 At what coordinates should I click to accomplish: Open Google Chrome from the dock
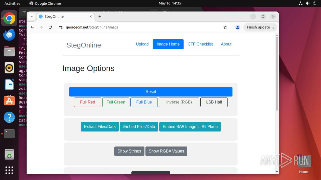click(x=9, y=18)
